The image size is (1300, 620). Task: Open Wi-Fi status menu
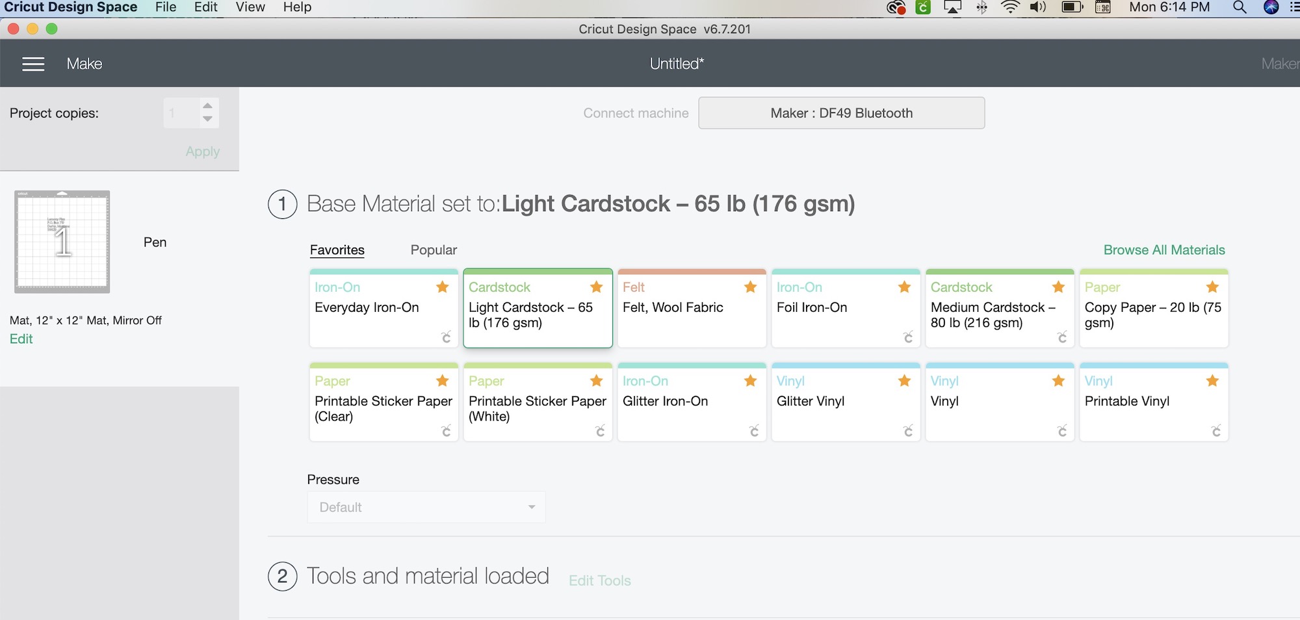pos(1010,7)
